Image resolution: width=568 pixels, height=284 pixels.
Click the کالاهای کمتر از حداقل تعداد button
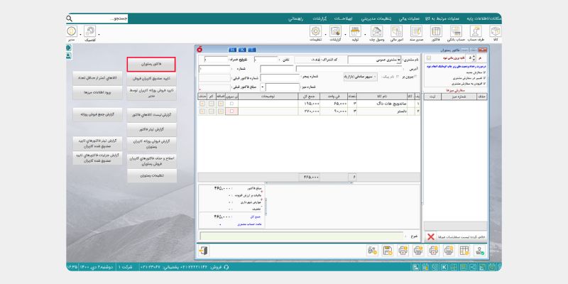click(97, 78)
